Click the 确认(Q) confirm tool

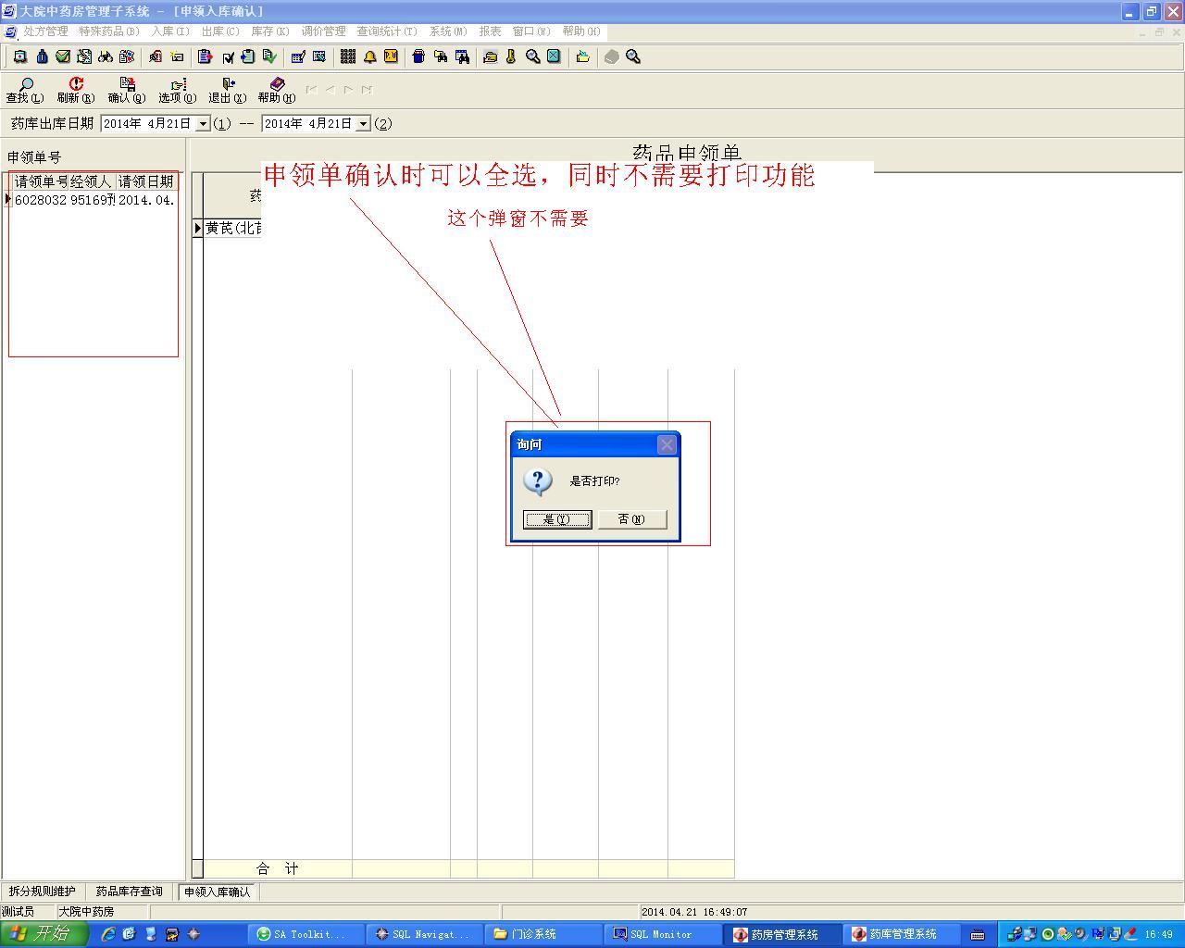[x=127, y=90]
